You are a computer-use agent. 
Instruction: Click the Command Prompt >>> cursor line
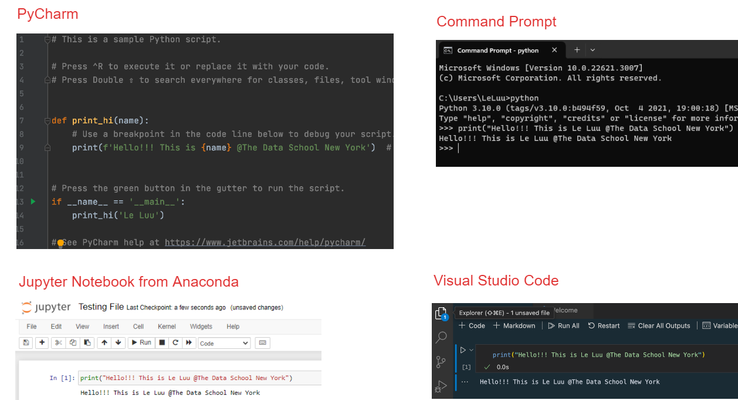coord(449,148)
